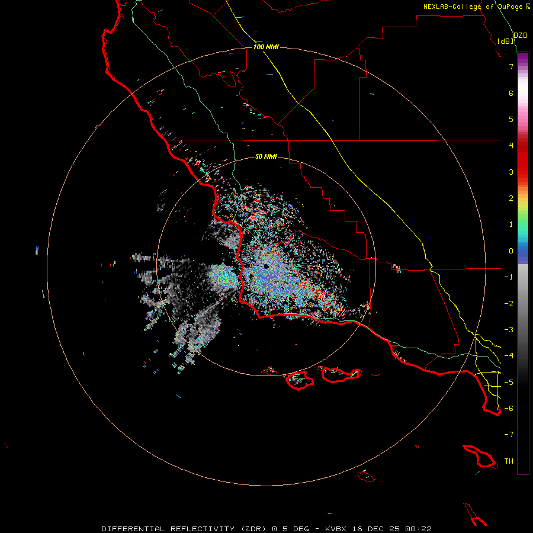533x533 pixels.
Task: Click the 4 value on color scale
Action: click(x=511, y=146)
